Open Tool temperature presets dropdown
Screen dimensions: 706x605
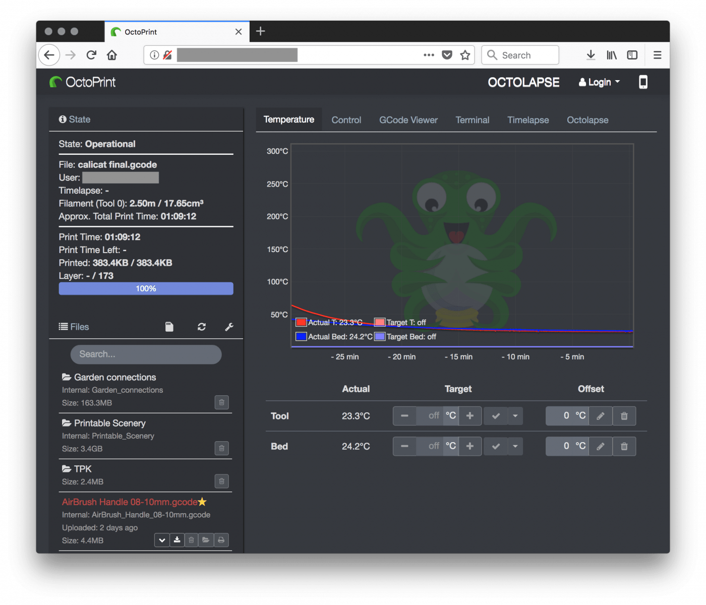point(515,416)
